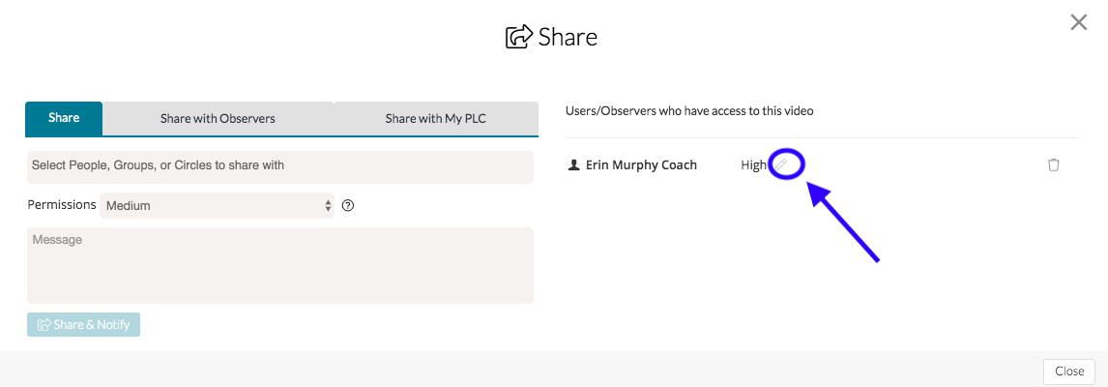Click the pencil icon next to High

click(783, 164)
